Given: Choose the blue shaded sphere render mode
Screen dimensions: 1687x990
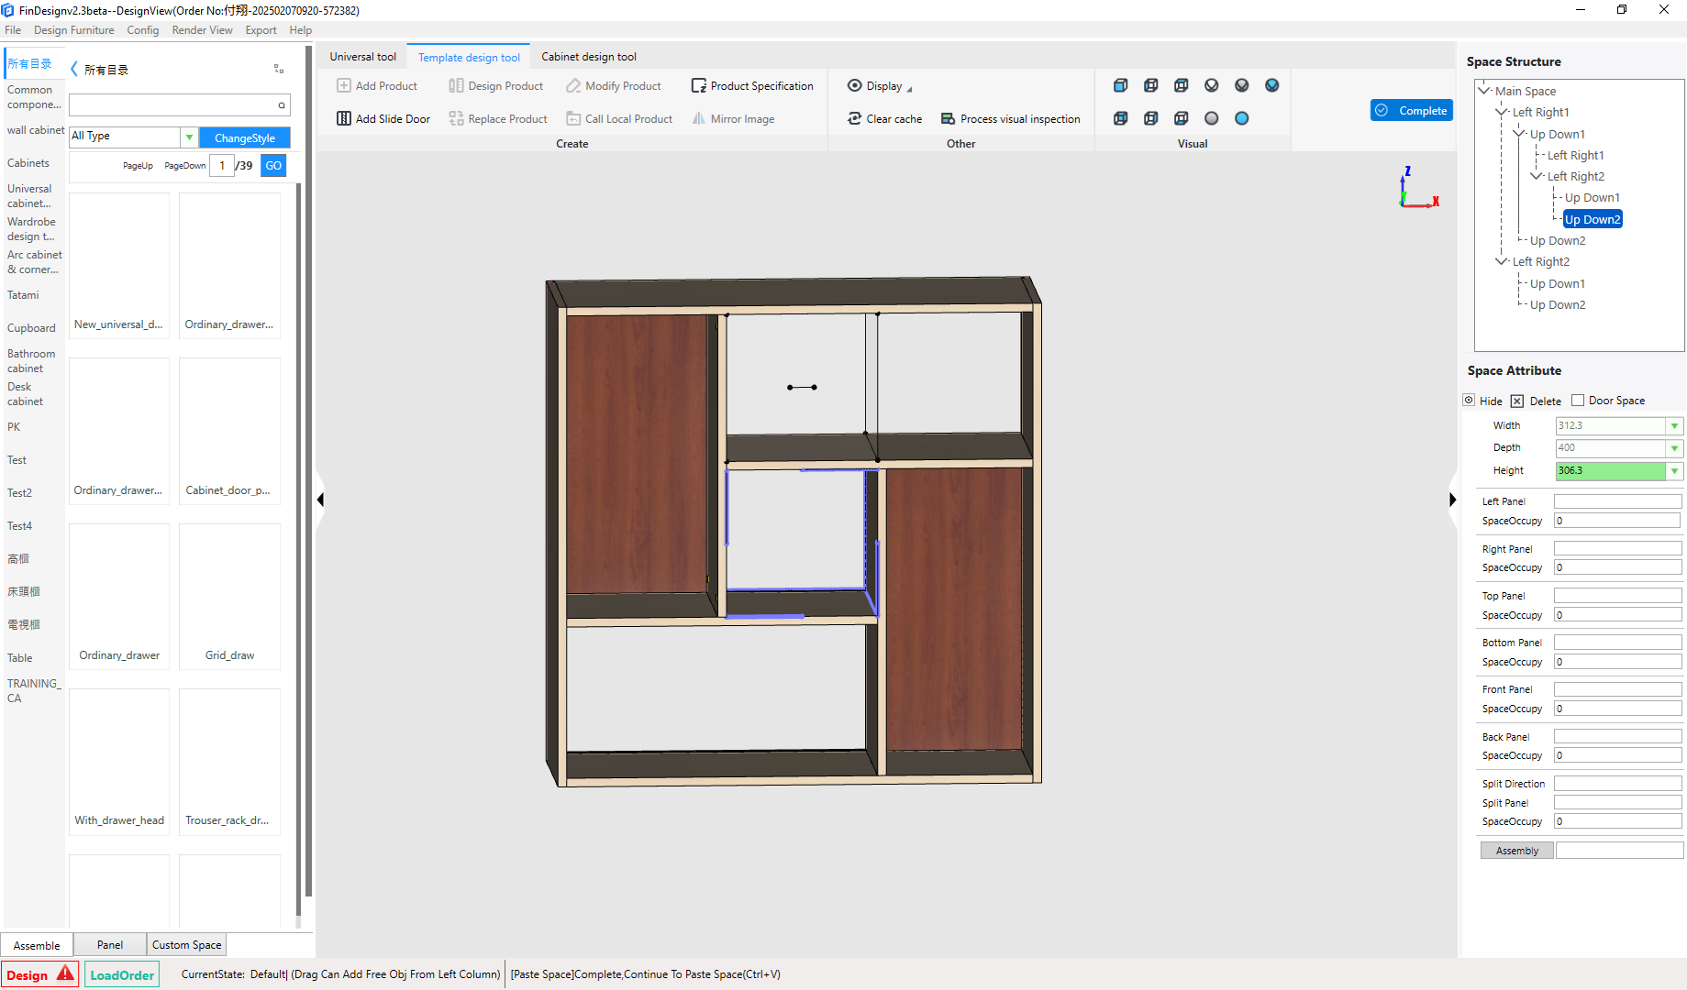Looking at the screenshot, I should tap(1271, 85).
